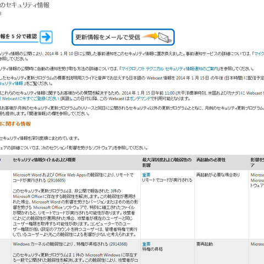Select text 特権の昇格 under 重要
This screenshot has height=264, width=264.
tap(152, 249)
